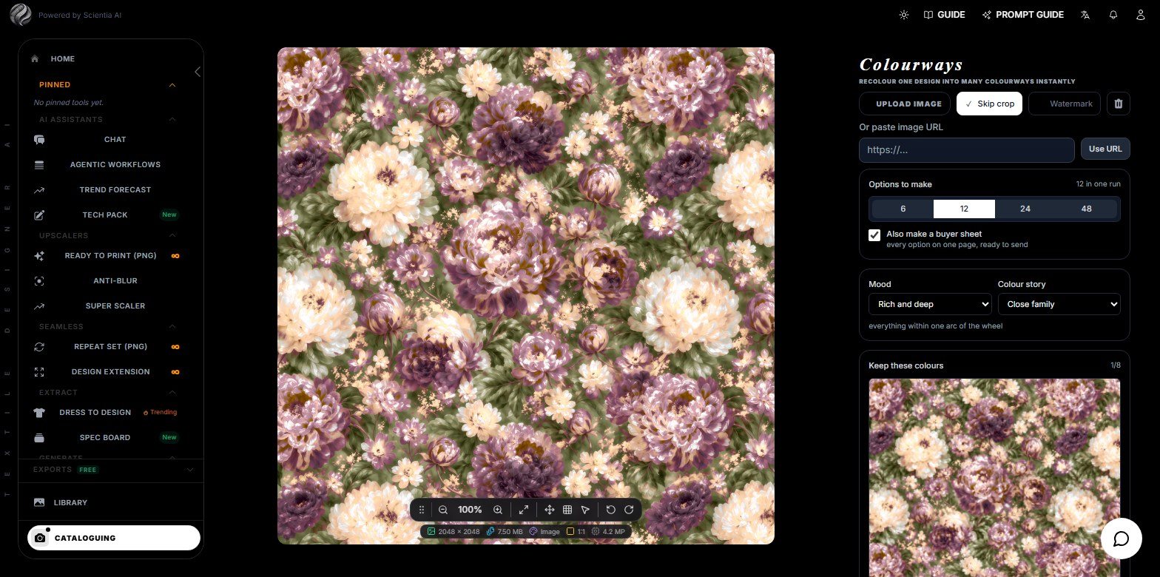This screenshot has height=577, width=1160.
Task: Uncheck Also make a buyer sheet
Action: [x=874, y=234]
